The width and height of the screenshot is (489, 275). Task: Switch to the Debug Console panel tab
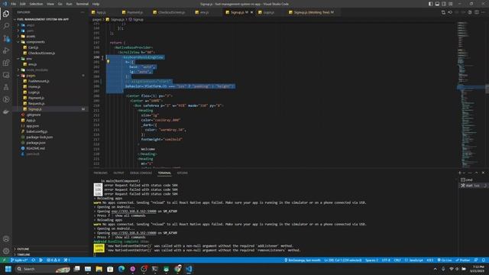[141, 173]
